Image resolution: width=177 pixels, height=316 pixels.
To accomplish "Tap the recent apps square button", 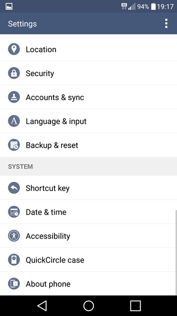I will (x=135, y=306).
